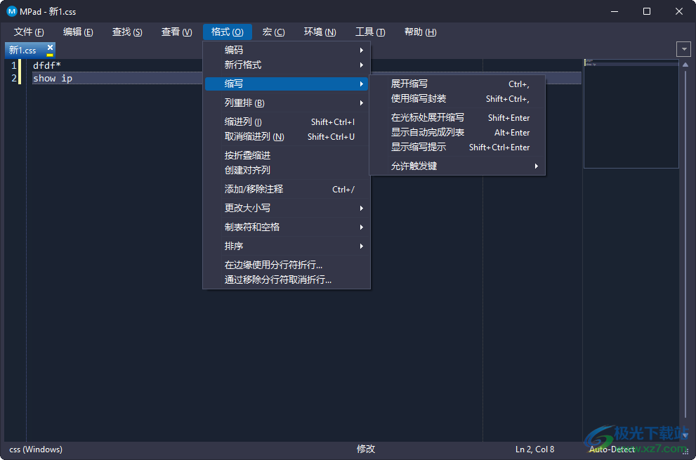Image resolution: width=696 pixels, height=460 pixels.
Task: Click 'Ln 2, Col 8' status entry
Action: [535, 449]
